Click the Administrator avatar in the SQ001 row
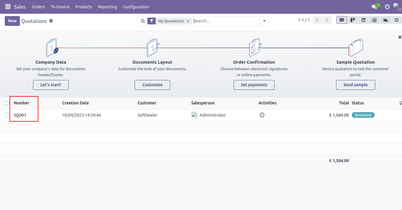This screenshot has width=402, height=210. coord(194,115)
